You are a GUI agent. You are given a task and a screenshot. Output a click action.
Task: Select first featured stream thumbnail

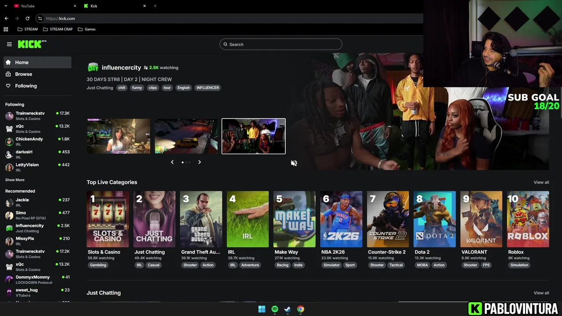point(119,136)
